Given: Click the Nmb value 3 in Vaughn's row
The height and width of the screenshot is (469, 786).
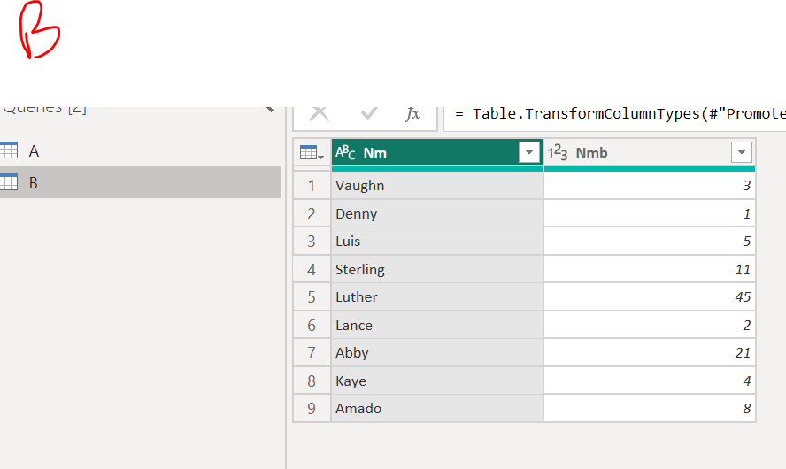Looking at the screenshot, I should (649, 186).
